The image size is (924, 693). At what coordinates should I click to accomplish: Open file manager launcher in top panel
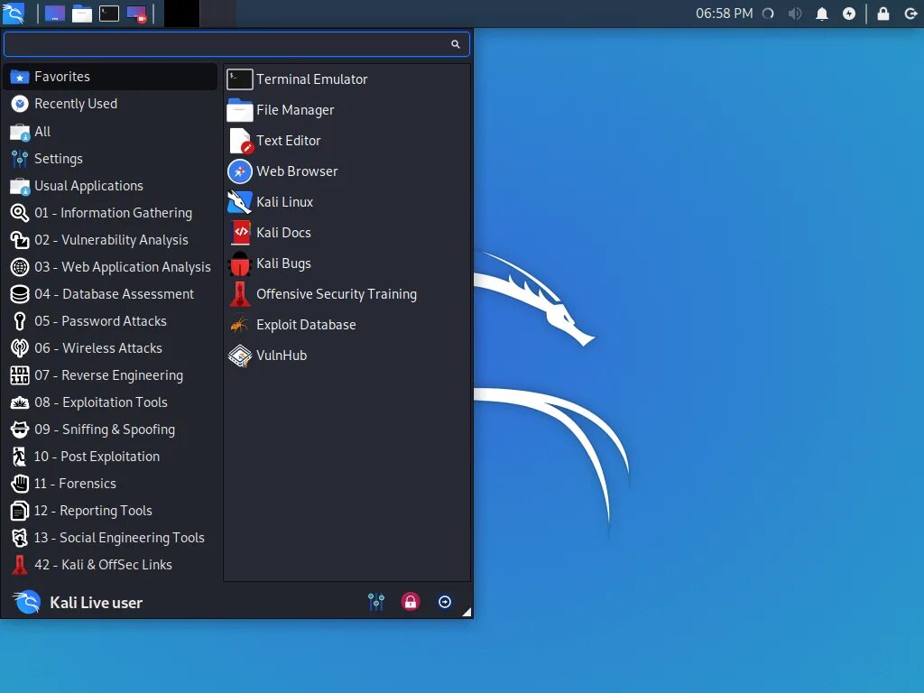pos(82,14)
